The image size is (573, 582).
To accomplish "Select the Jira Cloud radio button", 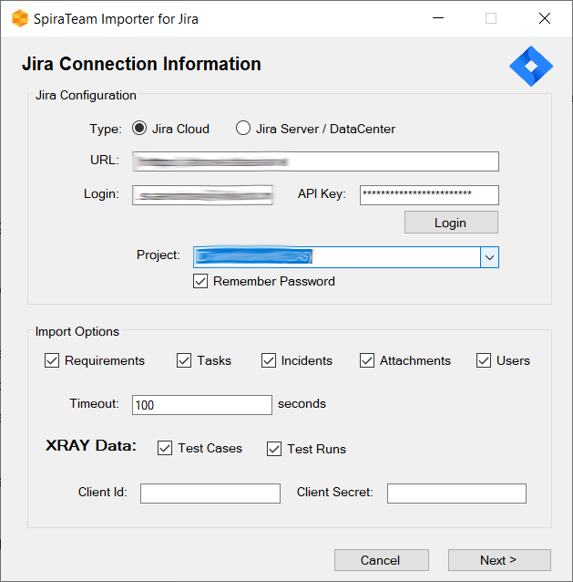I will 140,129.
